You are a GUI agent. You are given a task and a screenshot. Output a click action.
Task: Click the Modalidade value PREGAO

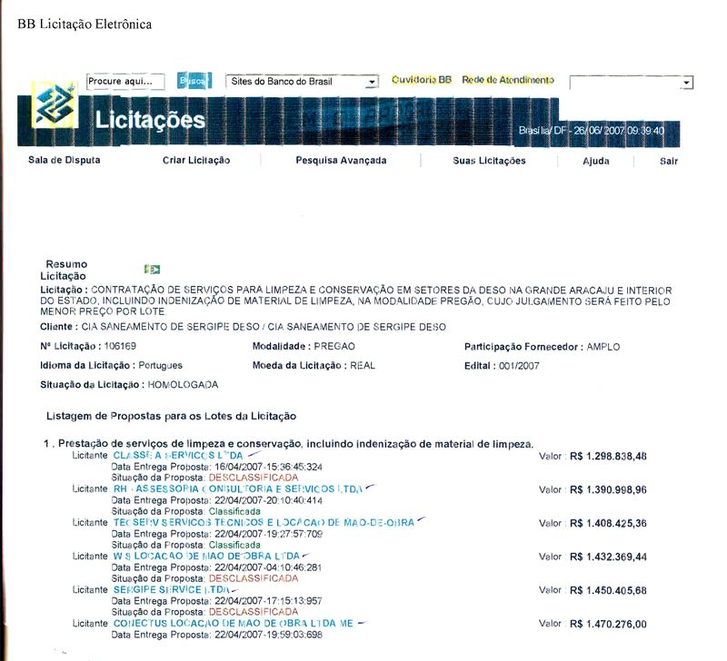click(x=334, y=347)
